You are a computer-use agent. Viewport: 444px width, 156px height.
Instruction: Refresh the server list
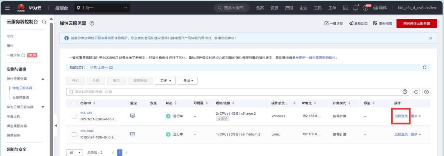416,92
